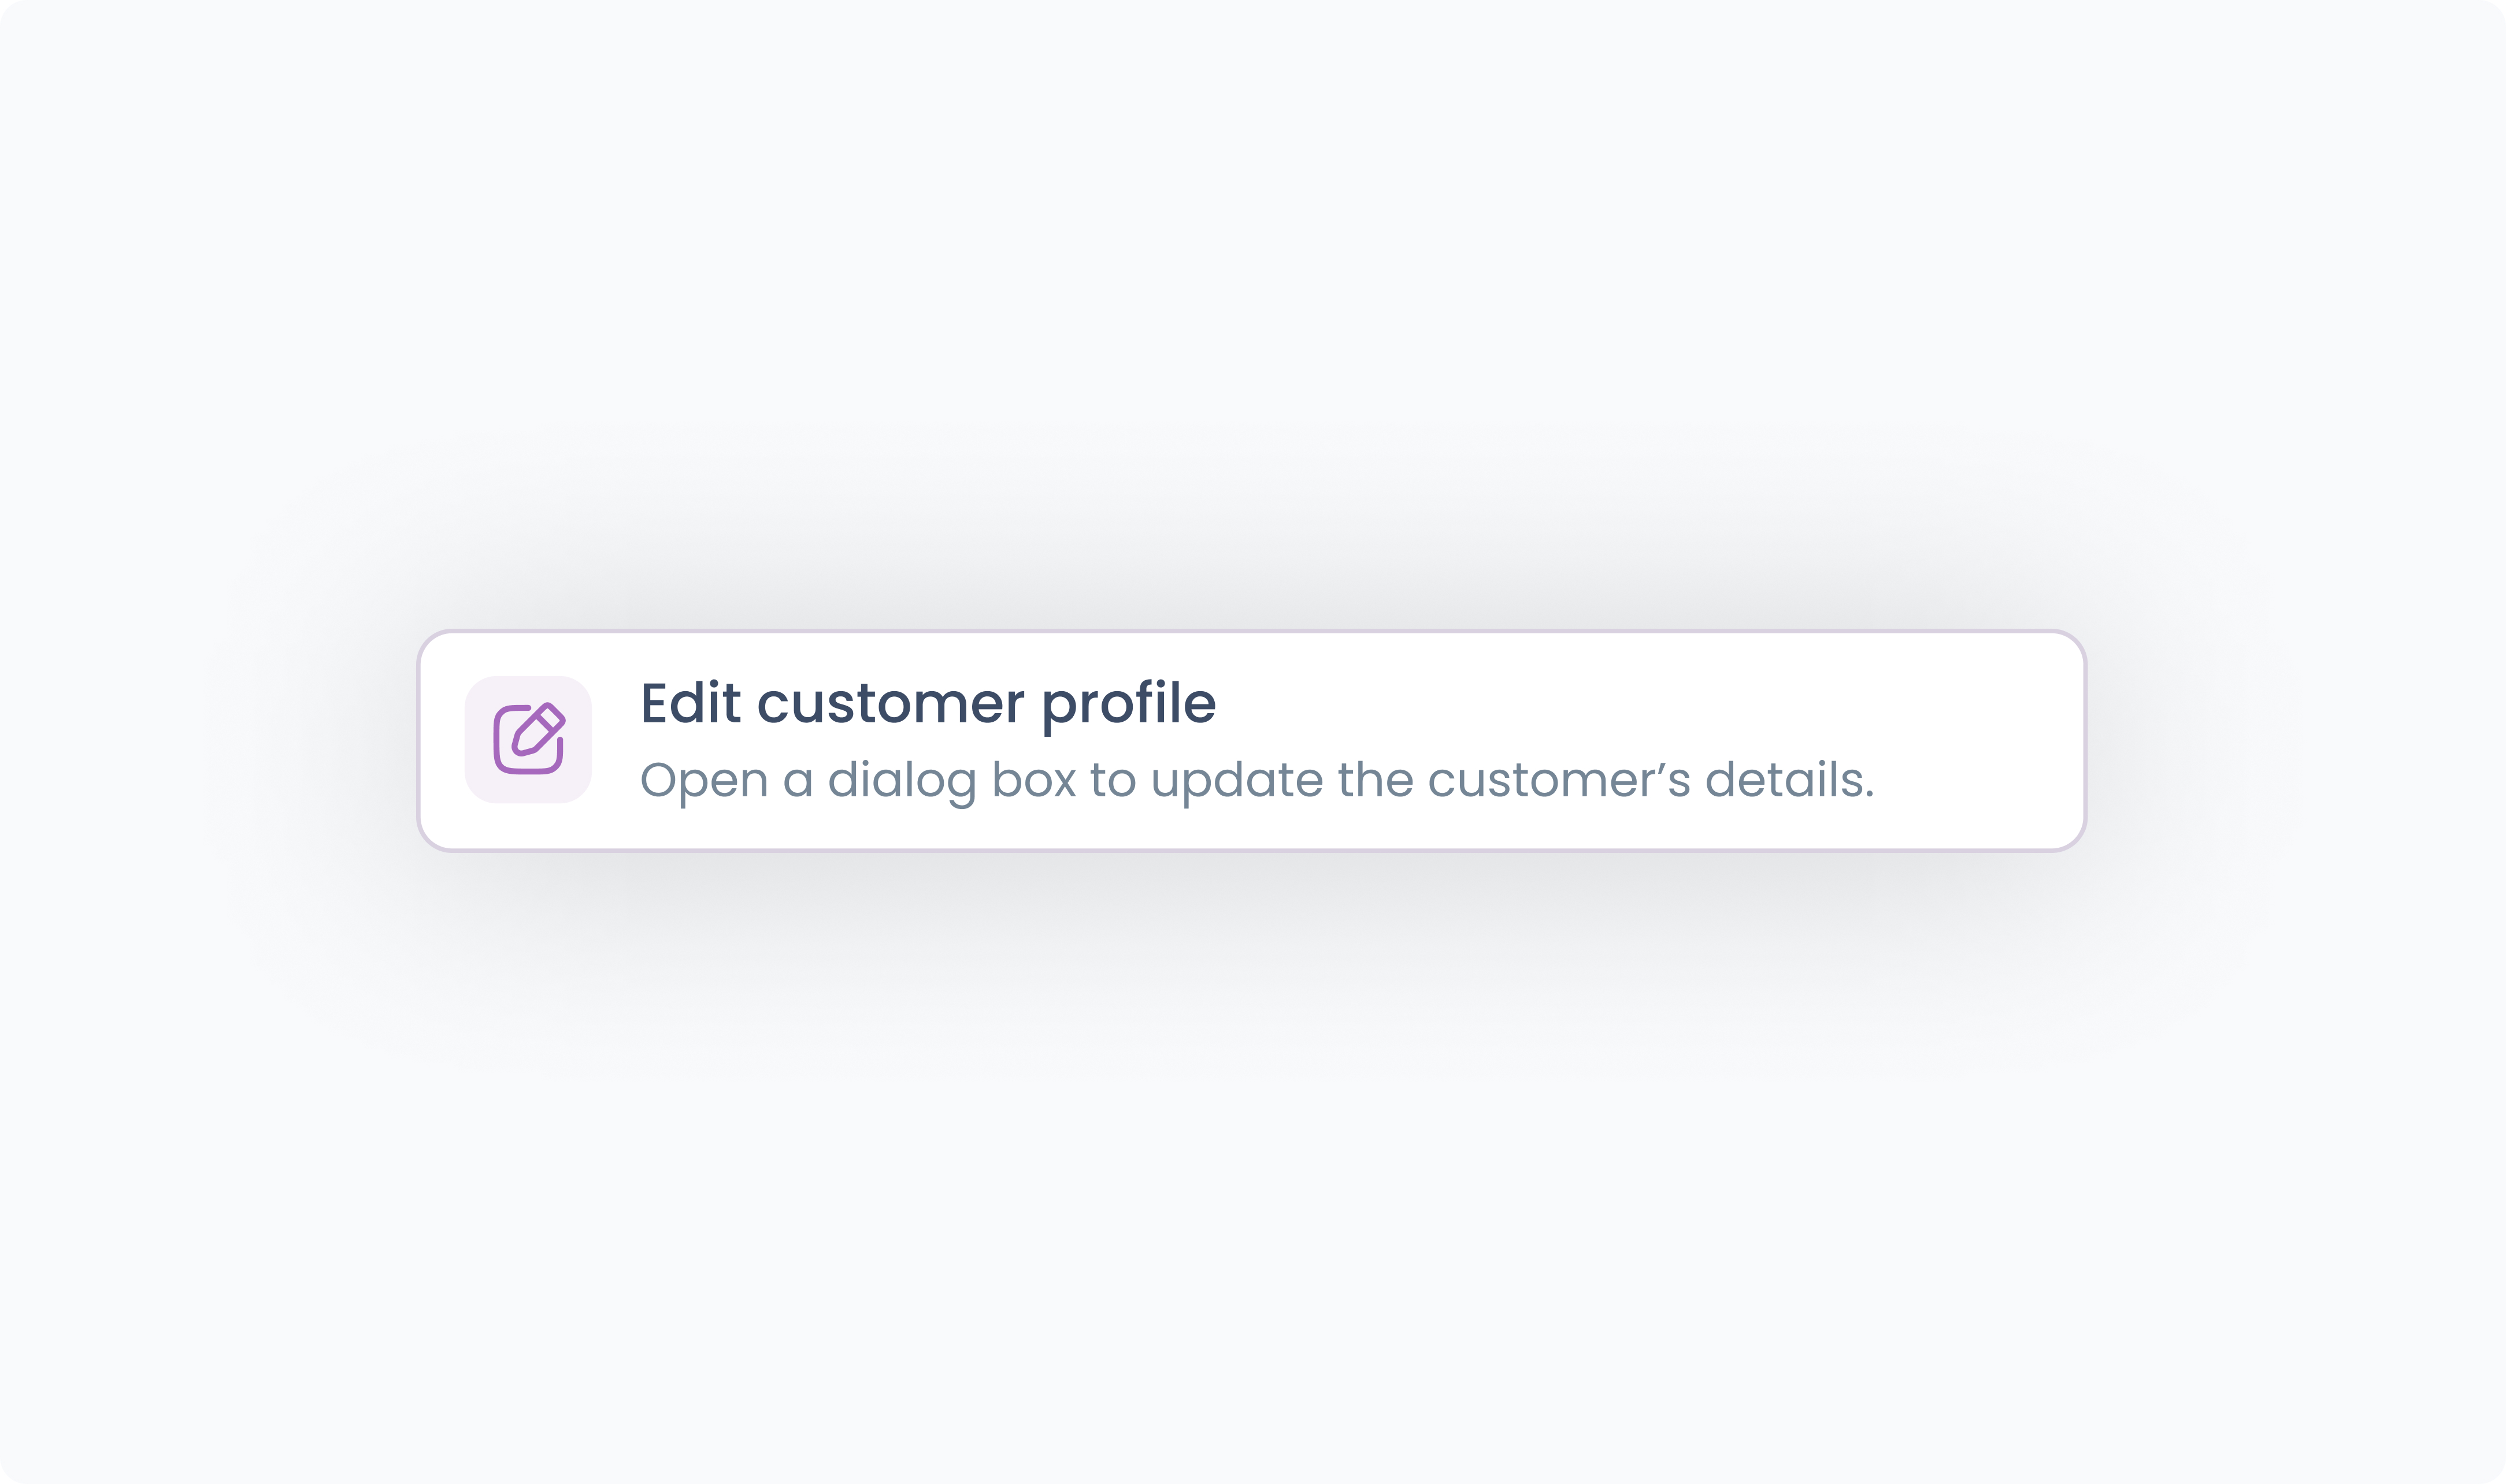Screen dimensions: 2506x1484
Task: Click the light gray background above the card
Action: [1250, 300]
